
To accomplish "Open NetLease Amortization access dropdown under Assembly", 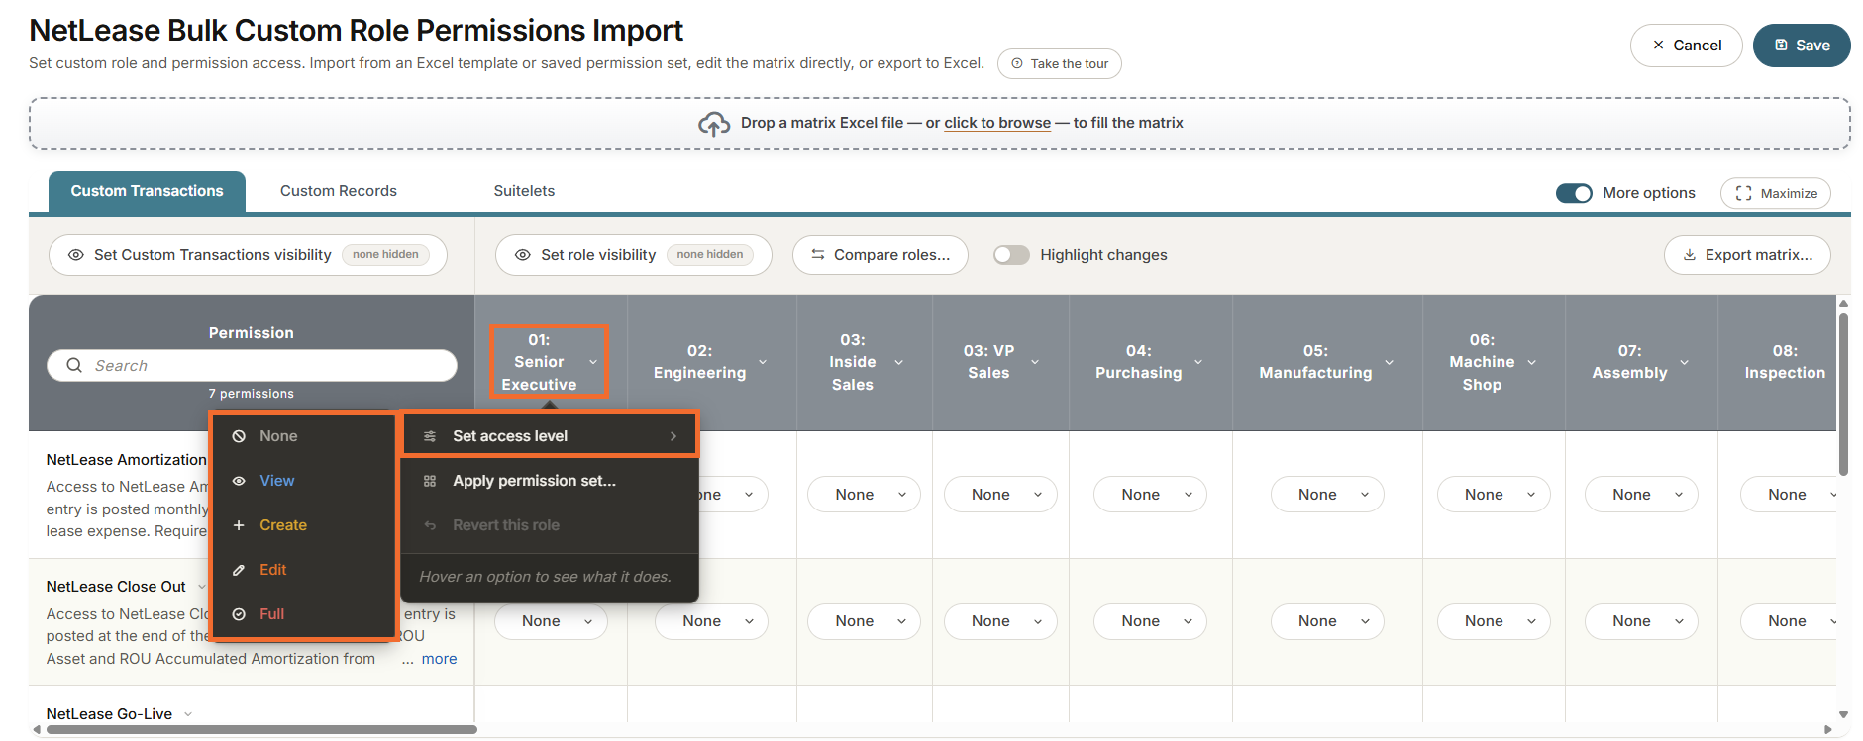I will tap(1641, 495).
